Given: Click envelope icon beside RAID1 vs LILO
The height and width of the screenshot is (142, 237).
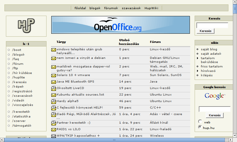Looking at the screenshot, I should coord(54,130).
